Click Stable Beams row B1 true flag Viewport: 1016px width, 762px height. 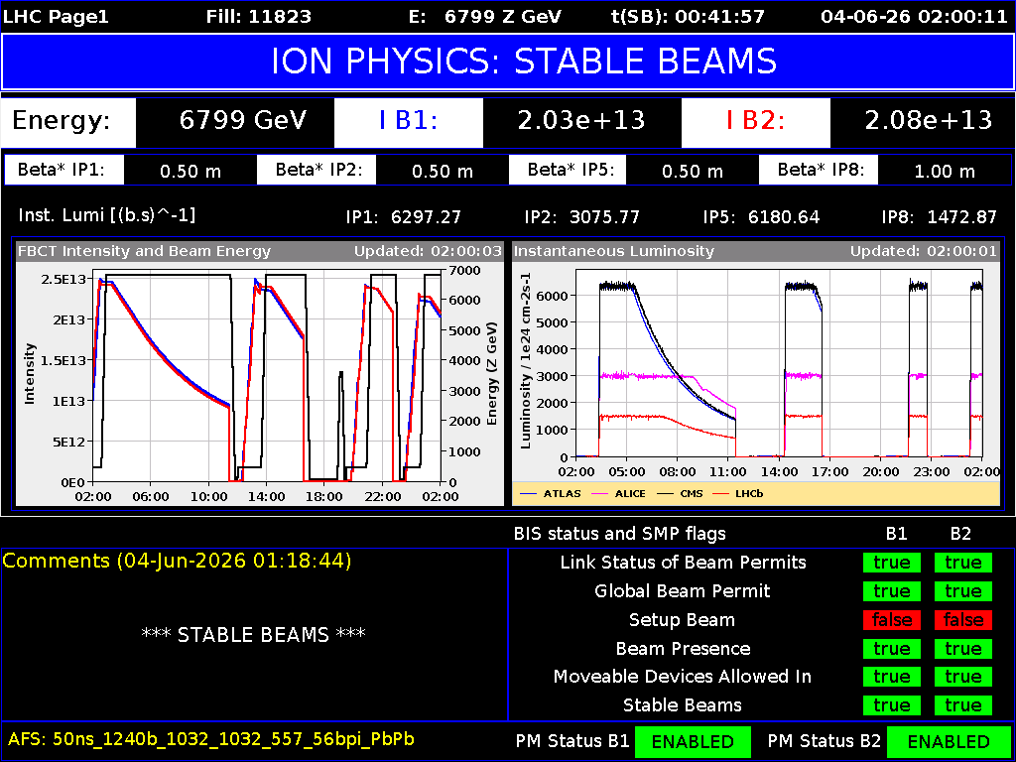click(892, 705)
